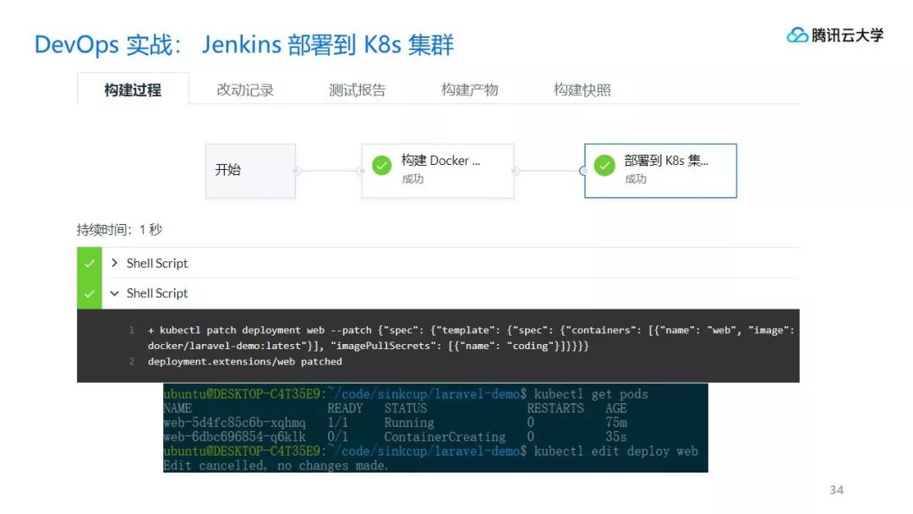Collapse the second expanded Shell Script step
Screen dimensions: 913x514
114,293
